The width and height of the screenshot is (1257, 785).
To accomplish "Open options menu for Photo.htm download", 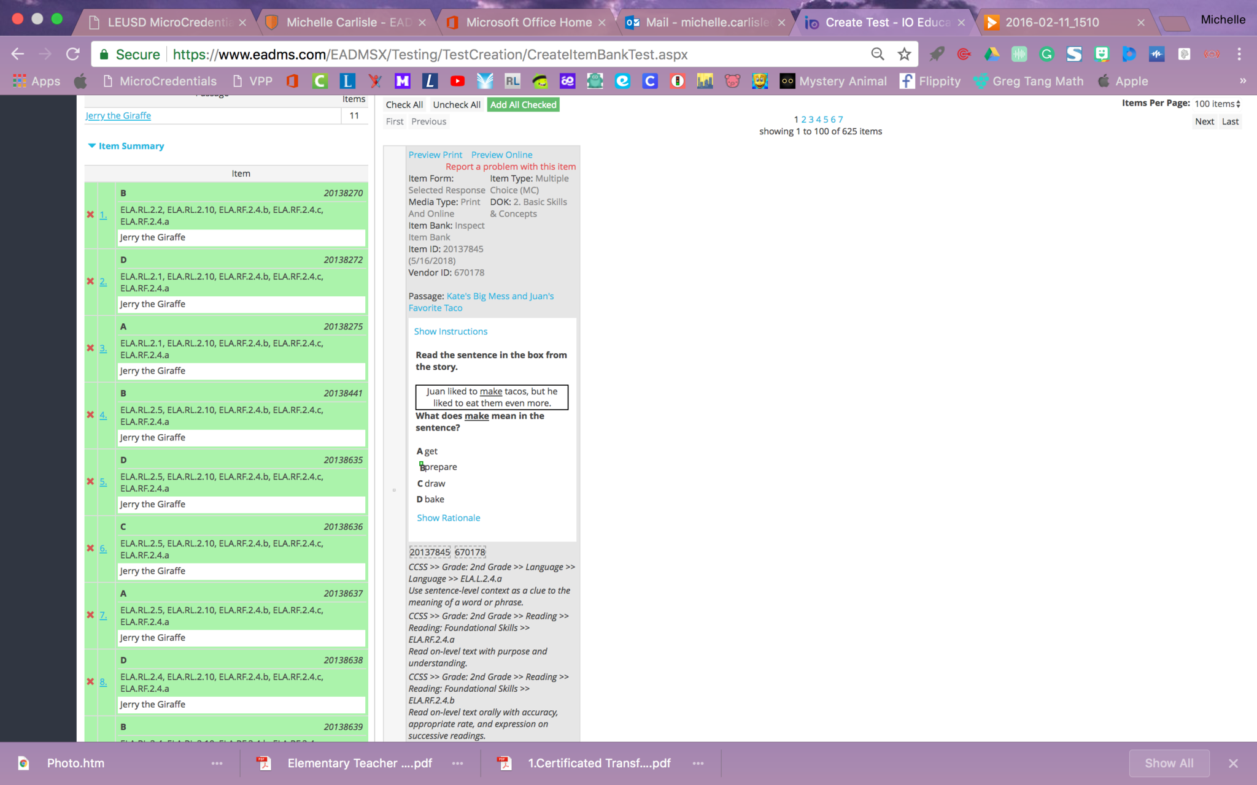I will click(217, 764).
